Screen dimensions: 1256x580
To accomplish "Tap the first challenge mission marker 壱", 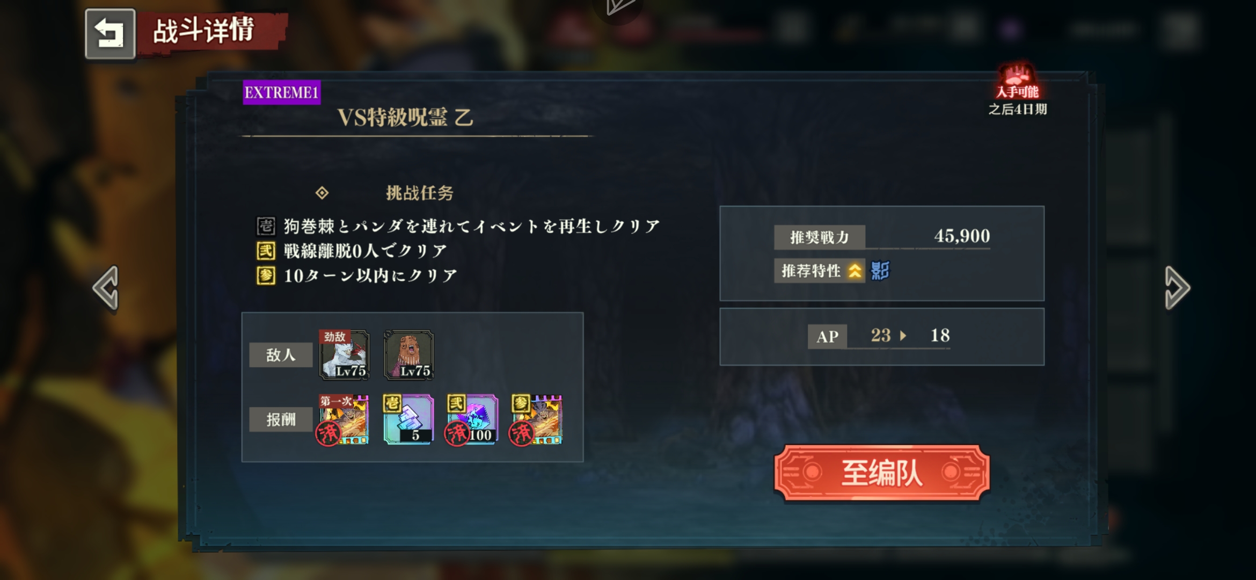I will coord(266,226).
